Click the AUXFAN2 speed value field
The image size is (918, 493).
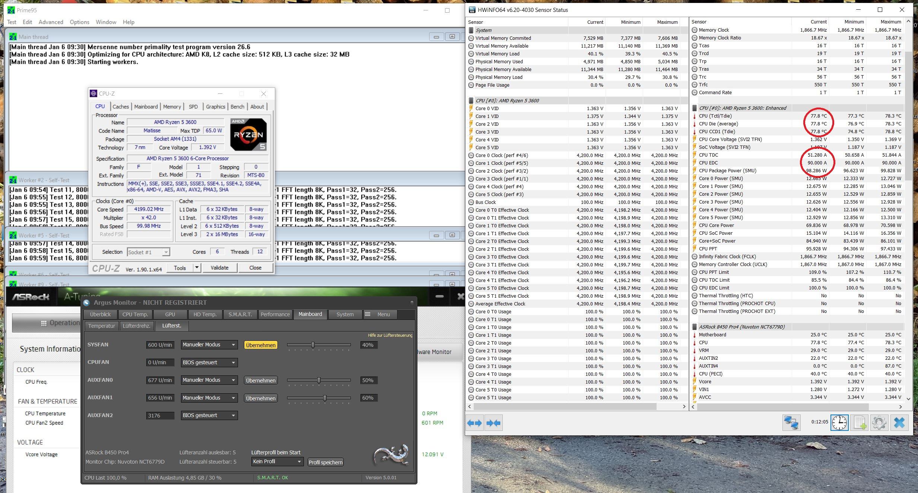(160, 416)
